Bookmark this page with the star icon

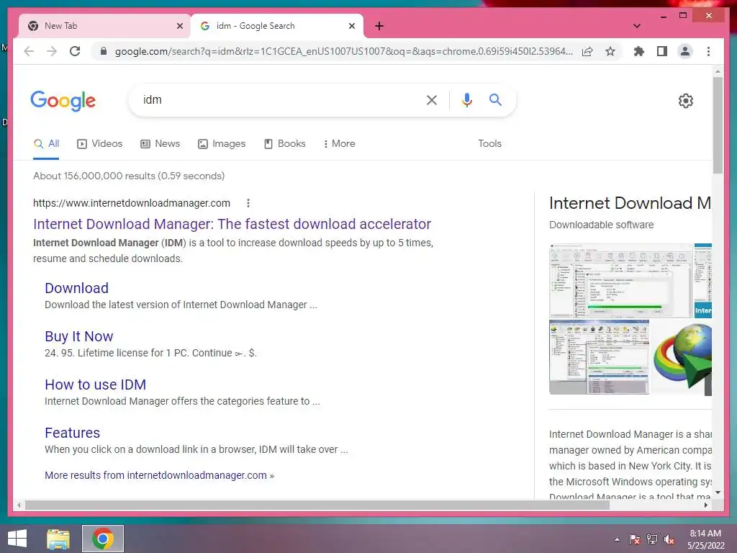point(610,51)
